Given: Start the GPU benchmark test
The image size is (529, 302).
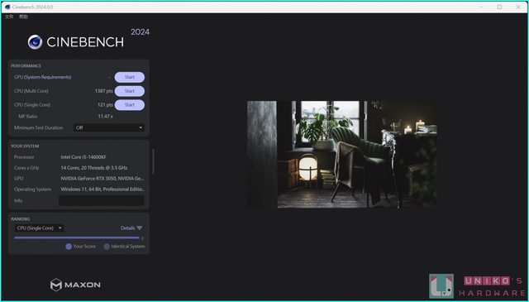Looking at the screenshot, I should click(130, 77).
